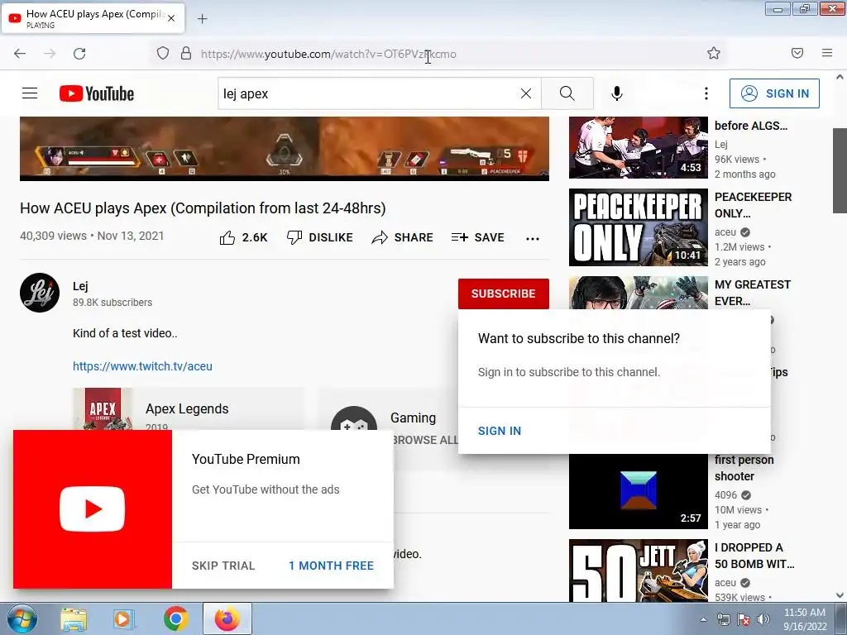Viewport: 847px width, 635px height.
Task: Click 1 MONTH FREE offer
Action: point(331,566)
